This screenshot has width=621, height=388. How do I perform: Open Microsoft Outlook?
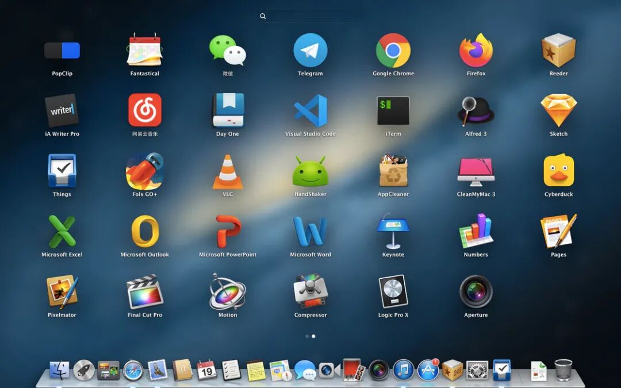[x=144, y=232]
